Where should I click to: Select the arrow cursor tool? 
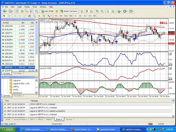pos(4,16)
